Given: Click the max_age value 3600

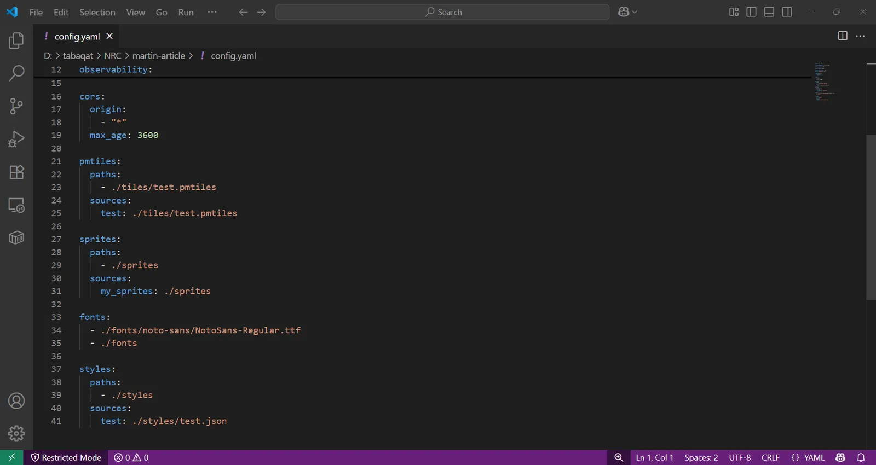Looking at the screenshot, I should [148, 135].
